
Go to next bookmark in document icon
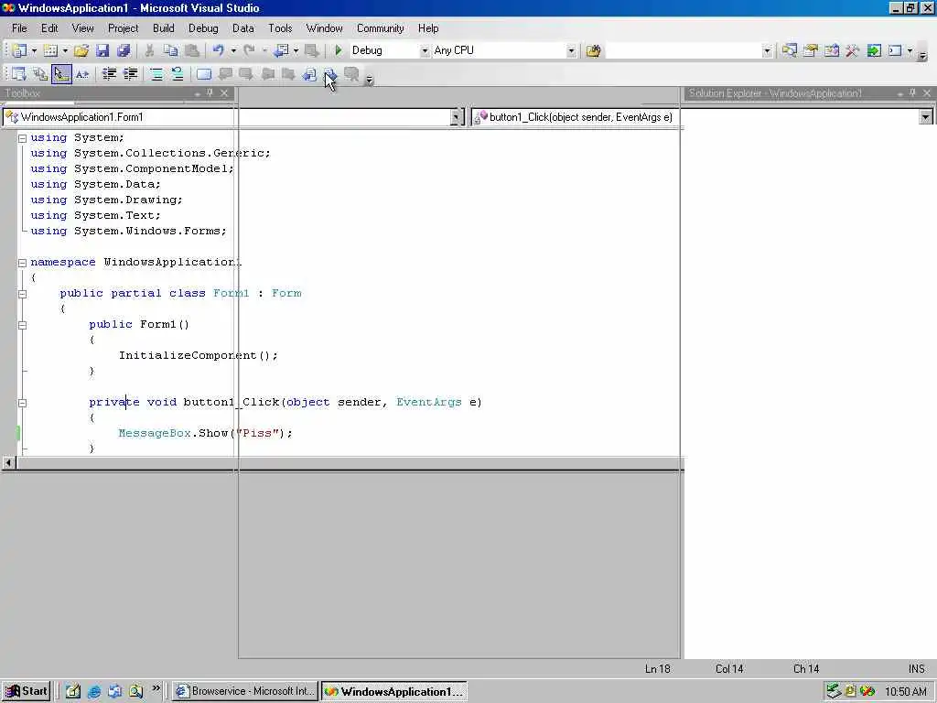[329, 74]
